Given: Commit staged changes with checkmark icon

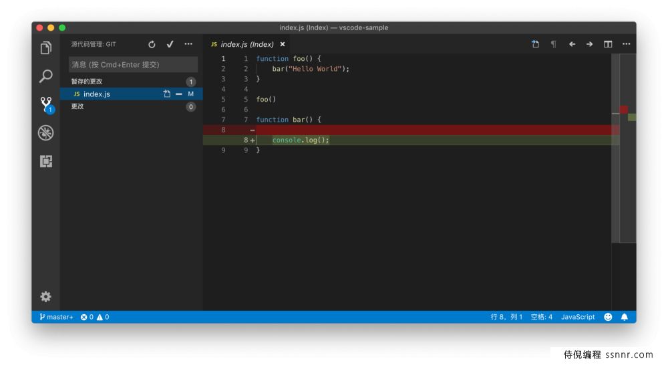Looking at the screenshot, I should coord(170,44).
